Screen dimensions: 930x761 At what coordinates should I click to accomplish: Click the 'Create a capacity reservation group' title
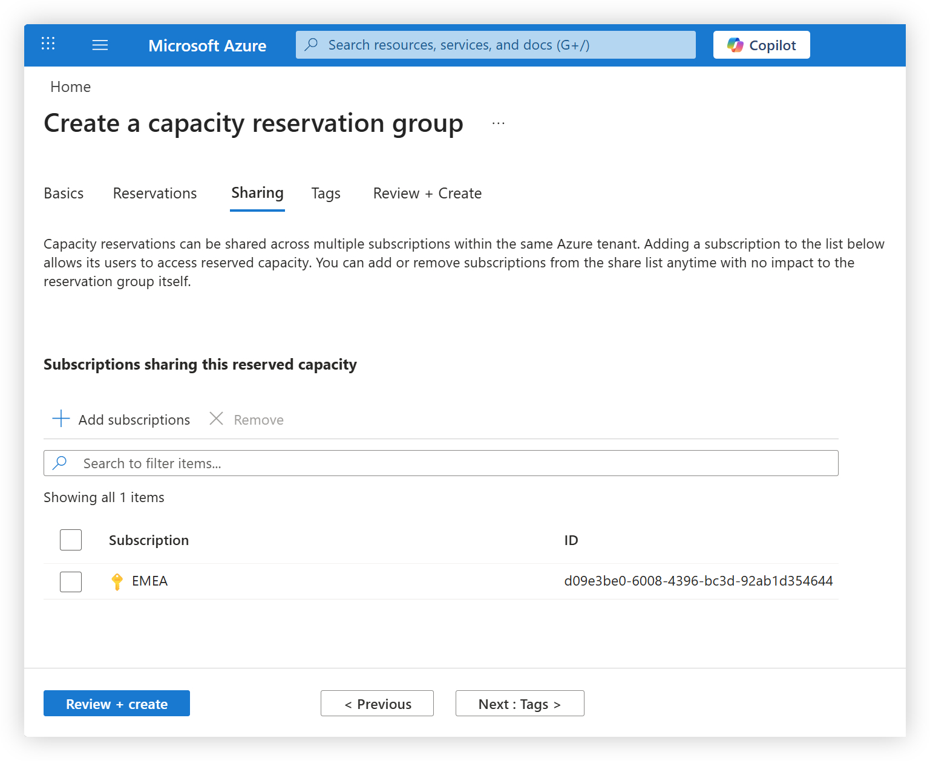tap(254, 123)
